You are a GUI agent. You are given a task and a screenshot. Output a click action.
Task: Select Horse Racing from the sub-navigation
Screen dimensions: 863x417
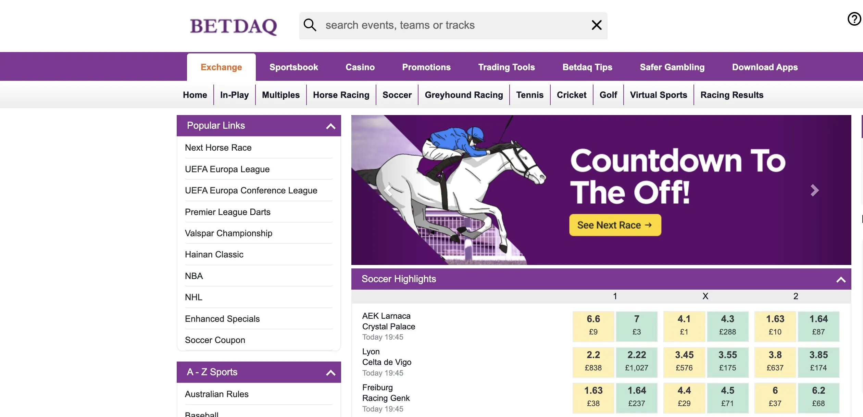341,95
